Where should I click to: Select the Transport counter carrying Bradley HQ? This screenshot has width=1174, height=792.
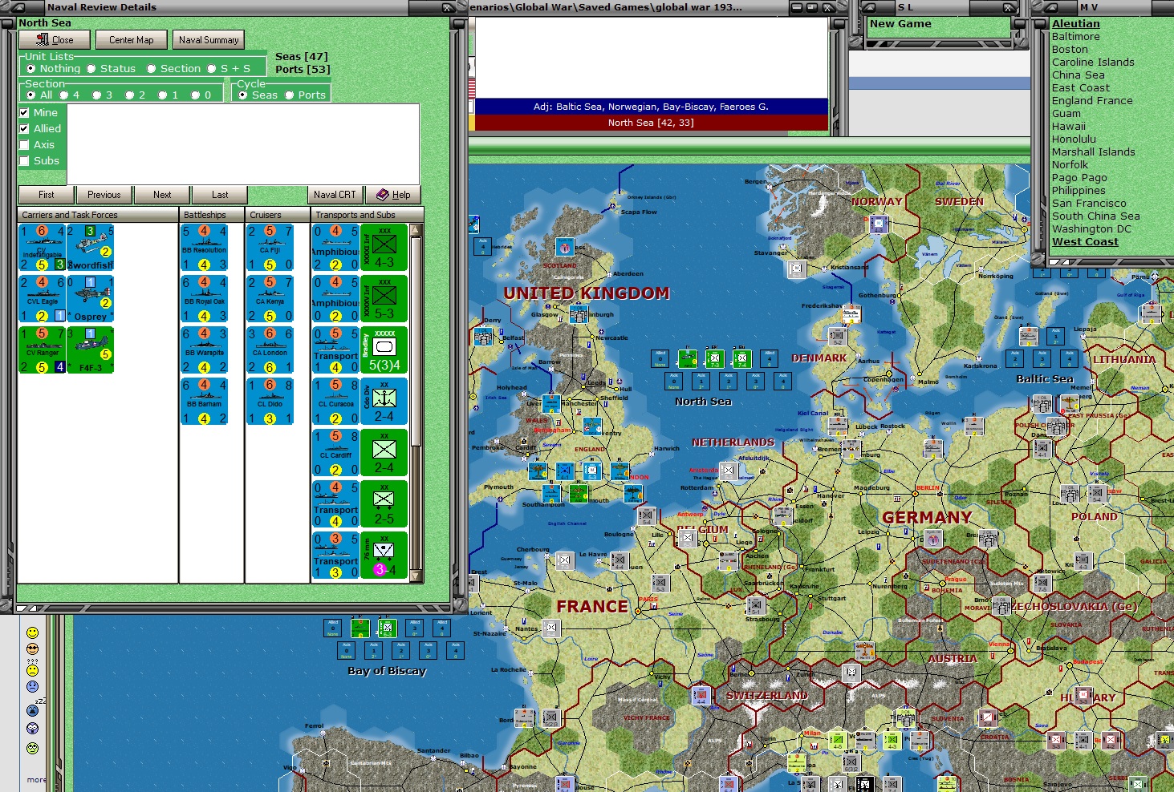coord(336,350)
